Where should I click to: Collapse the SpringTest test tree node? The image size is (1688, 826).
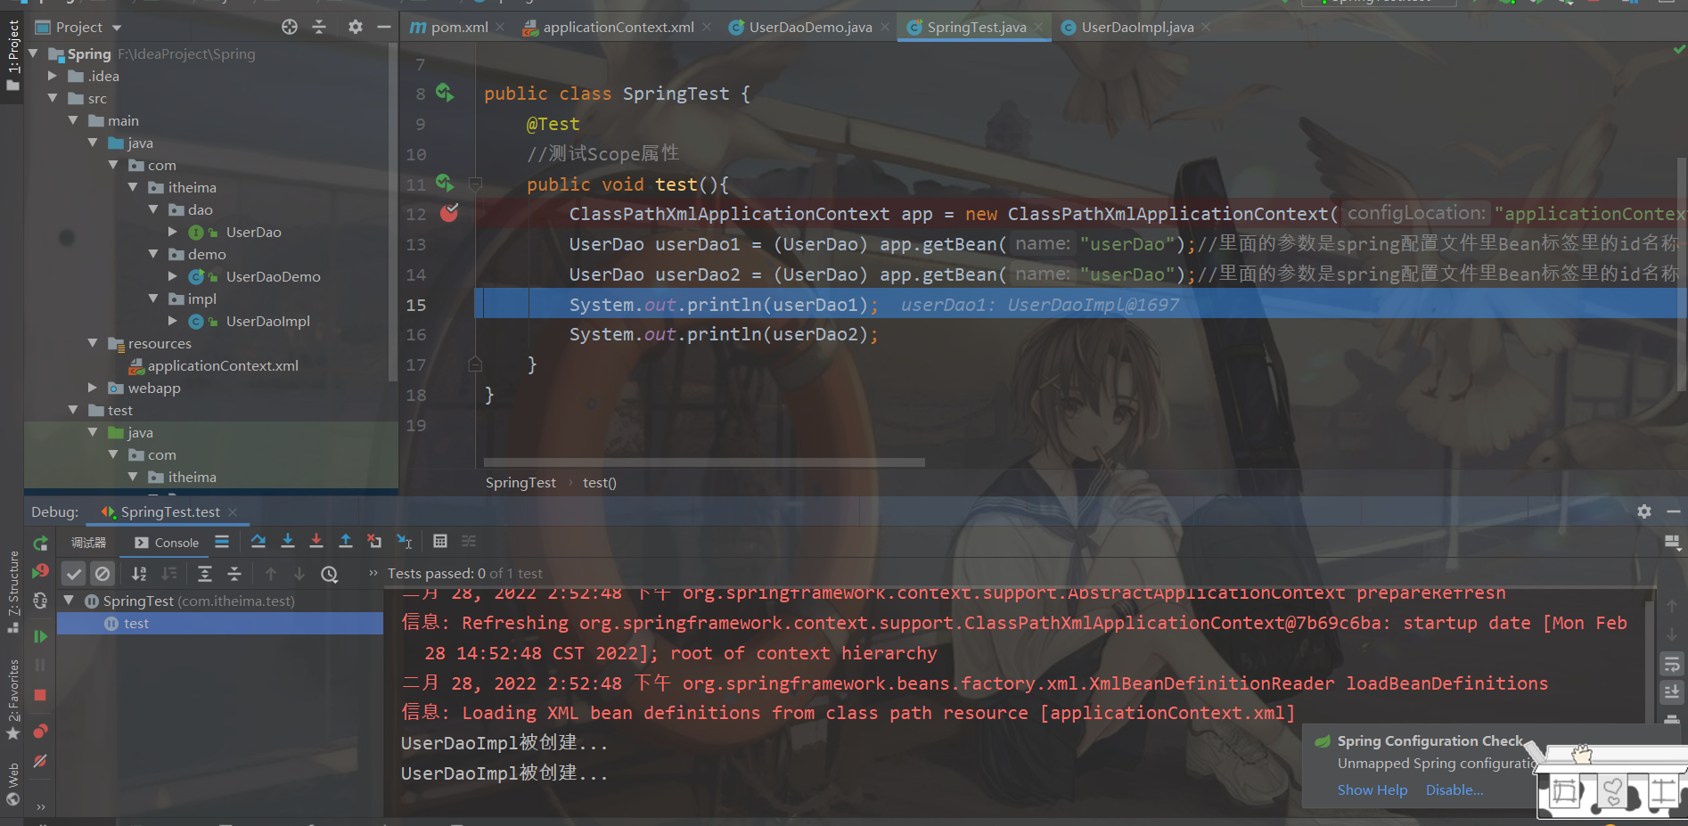pos(69,601)
